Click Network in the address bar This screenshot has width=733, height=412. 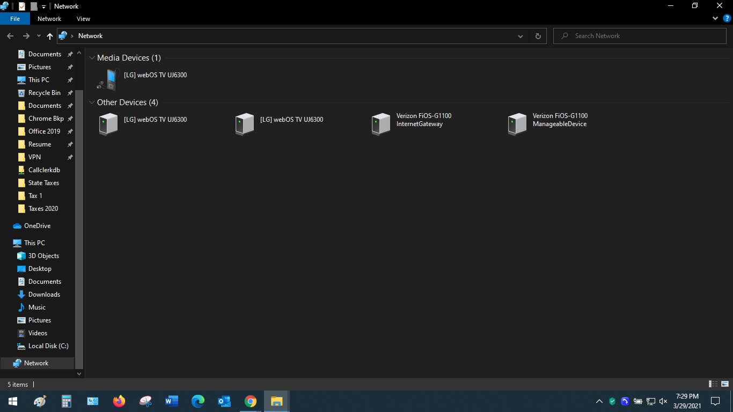coord(90,36)
